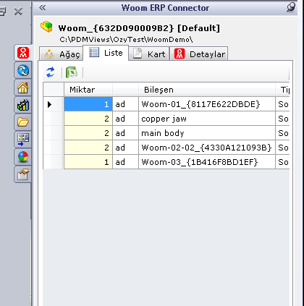Sort by the Miktar column header
This screenshot has height=306, width=304.
click(88, 90)
